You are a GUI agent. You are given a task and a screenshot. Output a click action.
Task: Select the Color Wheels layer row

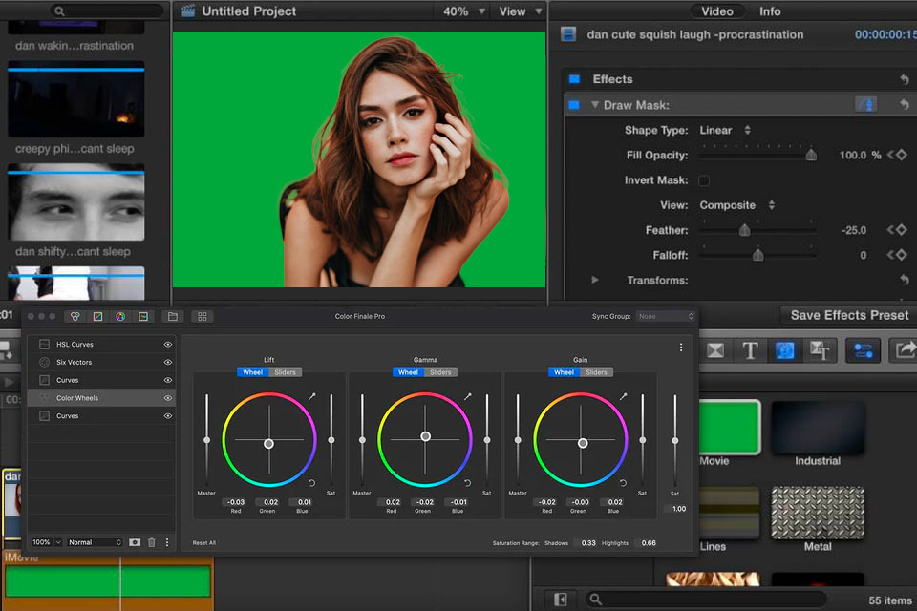pos(102,398)
